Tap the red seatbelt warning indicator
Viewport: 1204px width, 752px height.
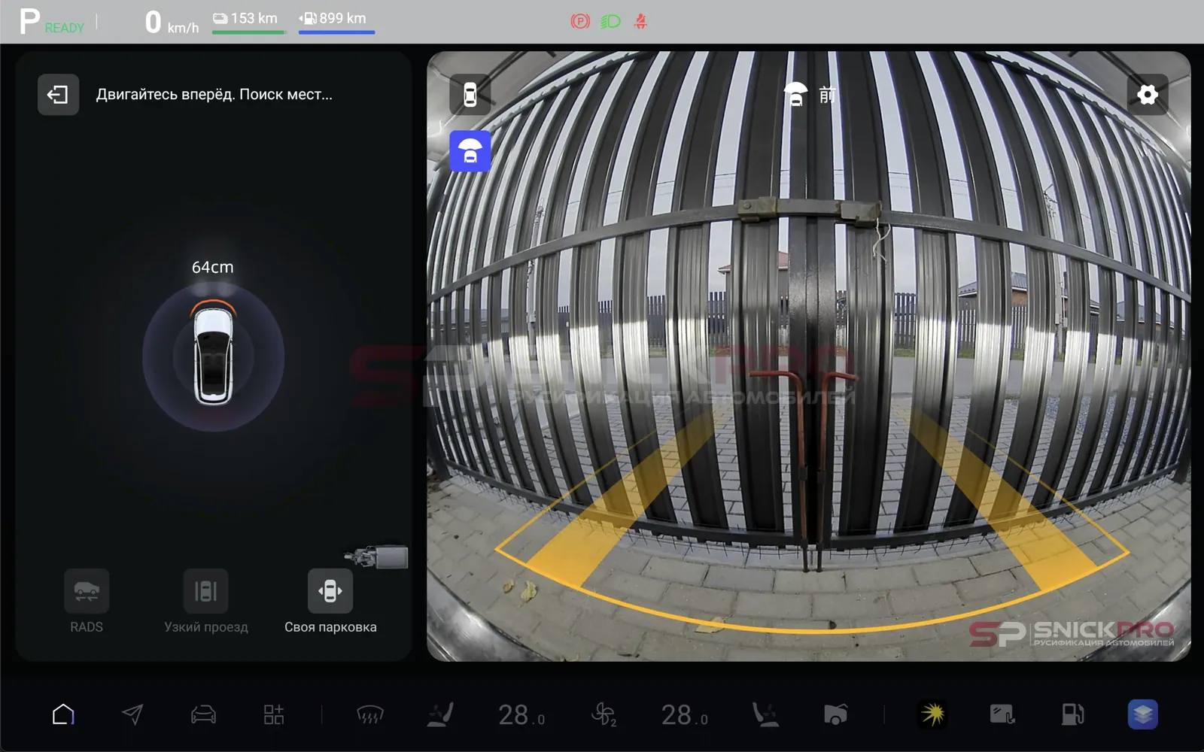640,21
